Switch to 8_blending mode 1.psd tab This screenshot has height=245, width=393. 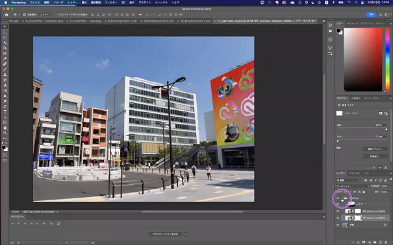pos(122,21)
